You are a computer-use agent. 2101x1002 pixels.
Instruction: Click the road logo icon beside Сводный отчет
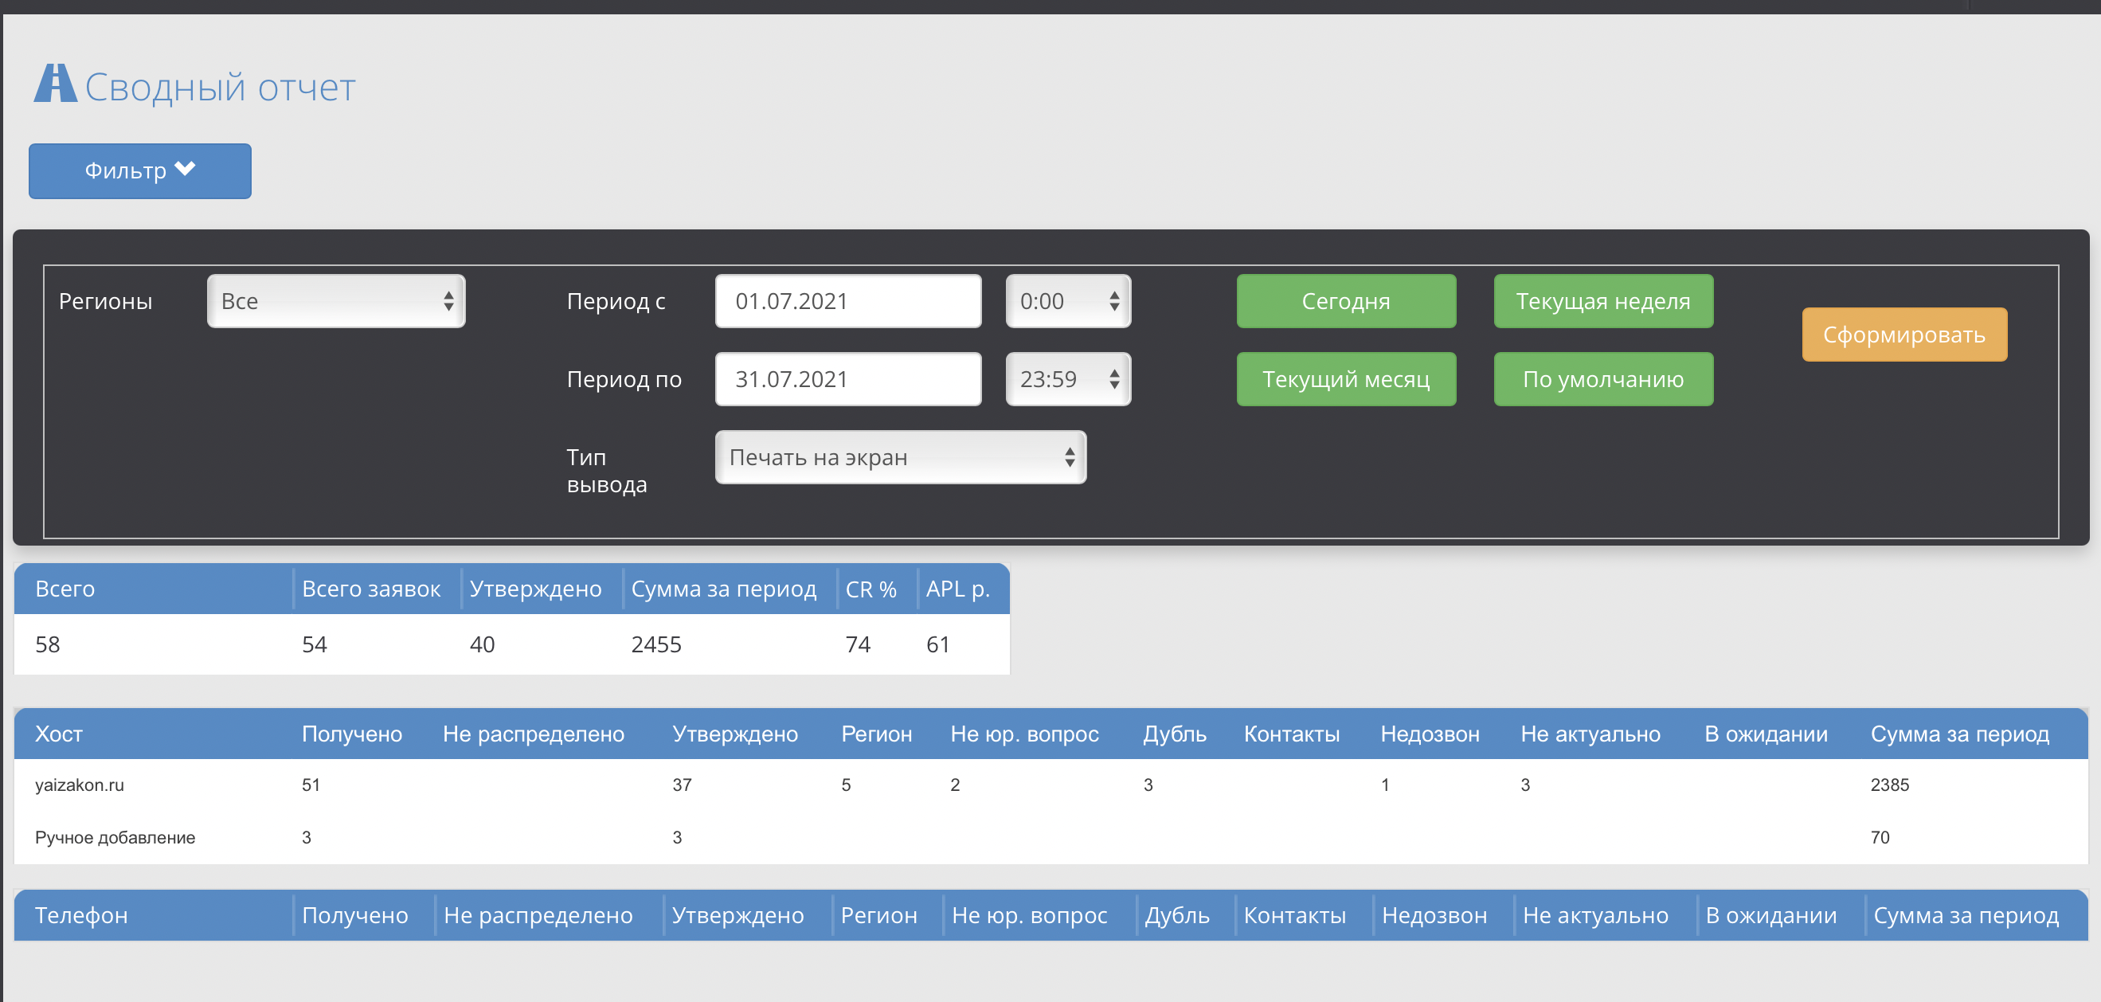(x=55, y=85)
